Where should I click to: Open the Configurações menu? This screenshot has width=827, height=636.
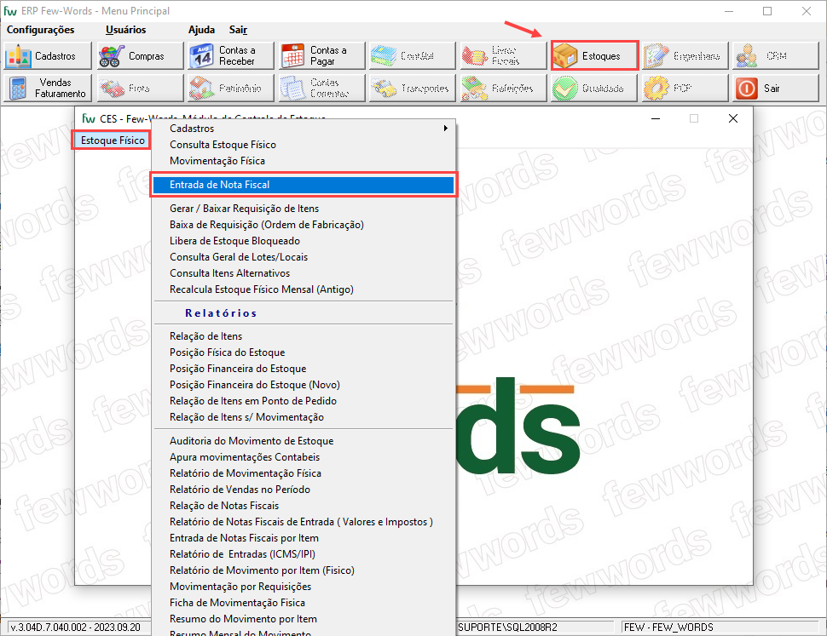pyautogui.click(x=41, y=30)
